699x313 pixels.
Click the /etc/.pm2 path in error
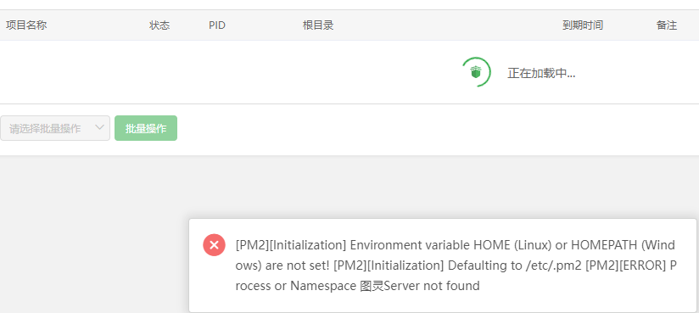554,265
